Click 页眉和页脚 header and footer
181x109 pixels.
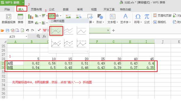tap(162, 16)
